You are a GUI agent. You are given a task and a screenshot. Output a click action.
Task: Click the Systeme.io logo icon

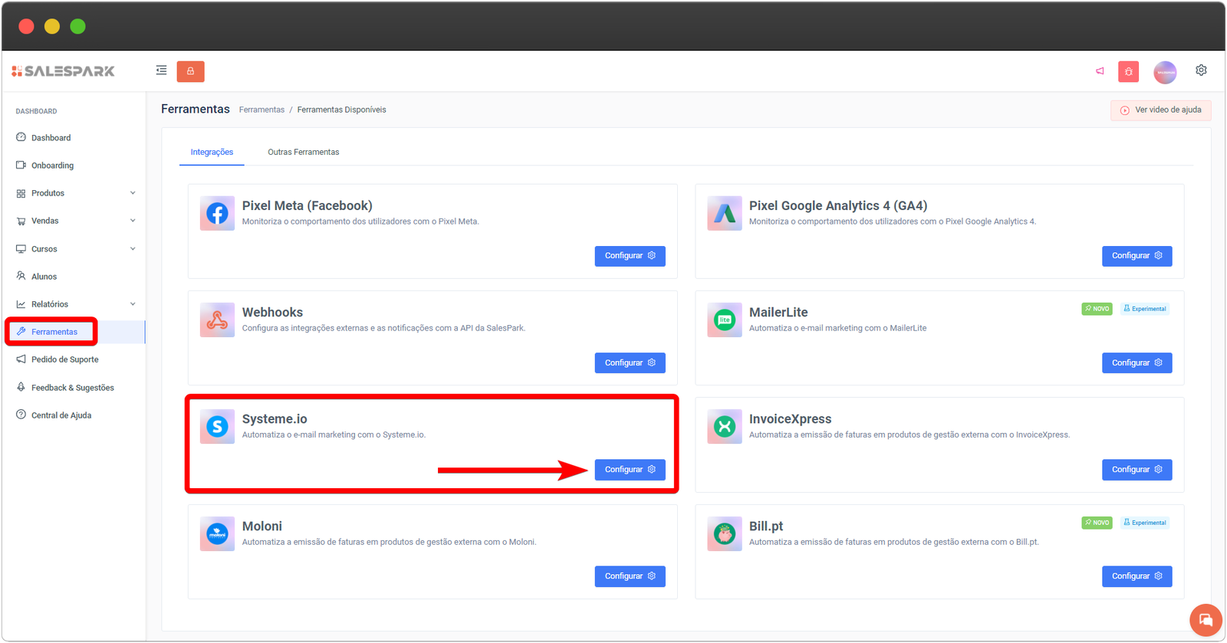point(217,427)
